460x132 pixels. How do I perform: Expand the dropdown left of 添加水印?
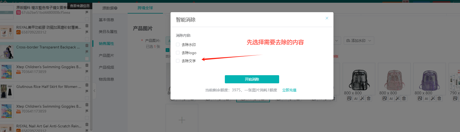pyautogui.click(x=337, y=41)
